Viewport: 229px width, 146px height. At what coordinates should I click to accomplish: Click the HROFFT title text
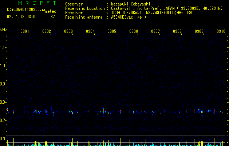click(37, 3)
